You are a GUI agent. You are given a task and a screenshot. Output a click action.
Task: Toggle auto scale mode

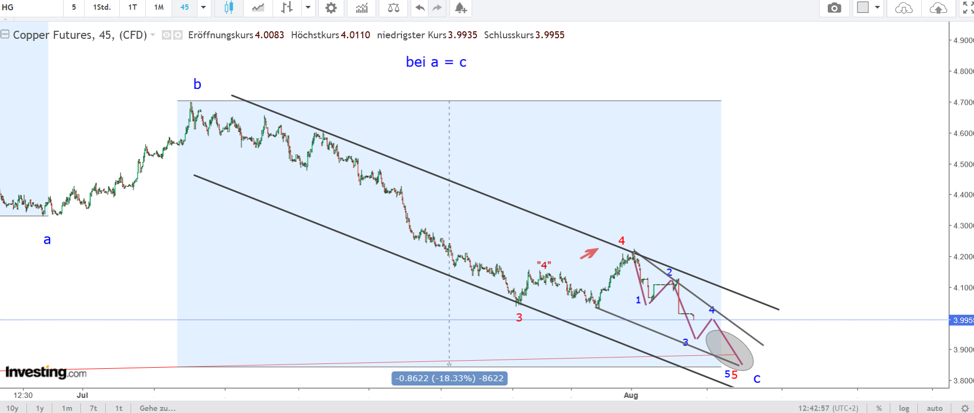935,408
